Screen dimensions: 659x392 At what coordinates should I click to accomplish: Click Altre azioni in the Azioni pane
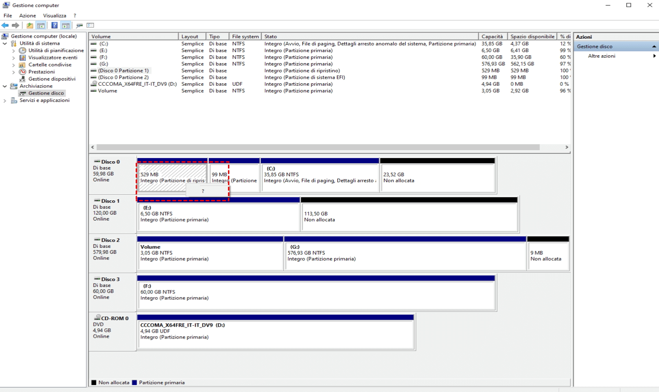(x=601, y=56)
